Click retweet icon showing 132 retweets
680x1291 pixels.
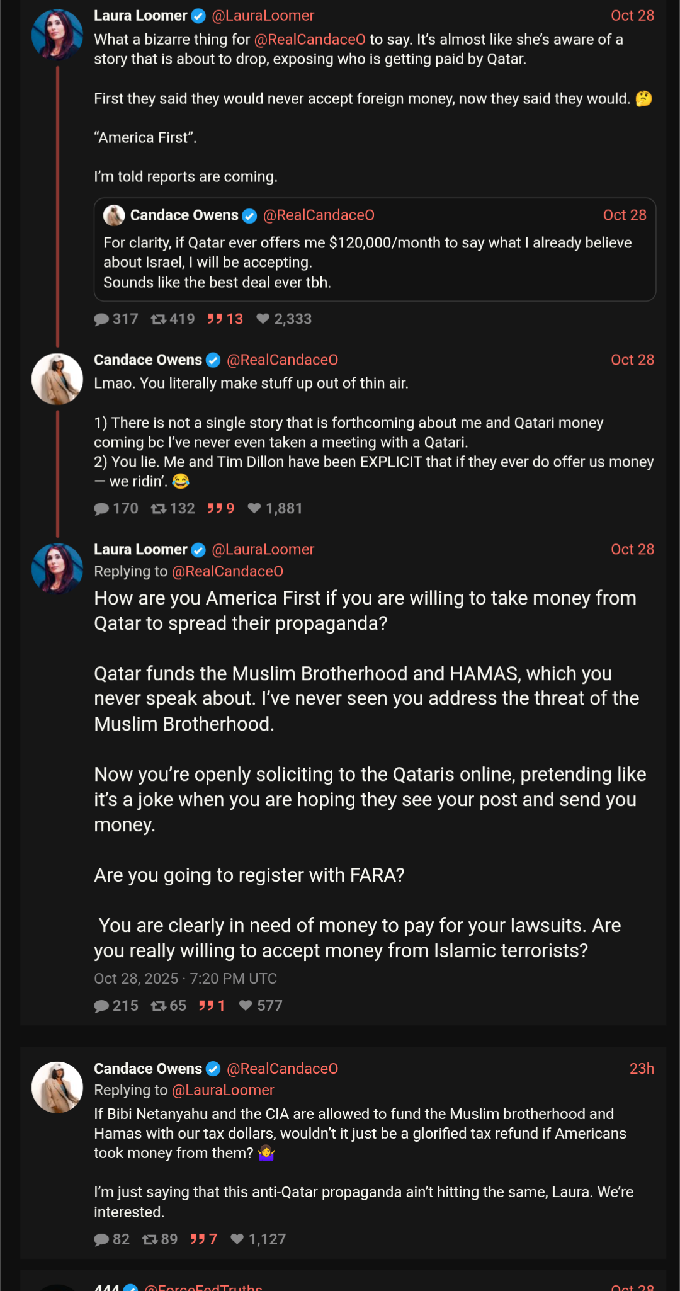[x=159, y=508]
